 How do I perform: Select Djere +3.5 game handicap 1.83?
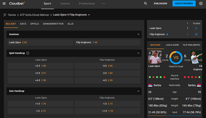click(x=40, y=66)
